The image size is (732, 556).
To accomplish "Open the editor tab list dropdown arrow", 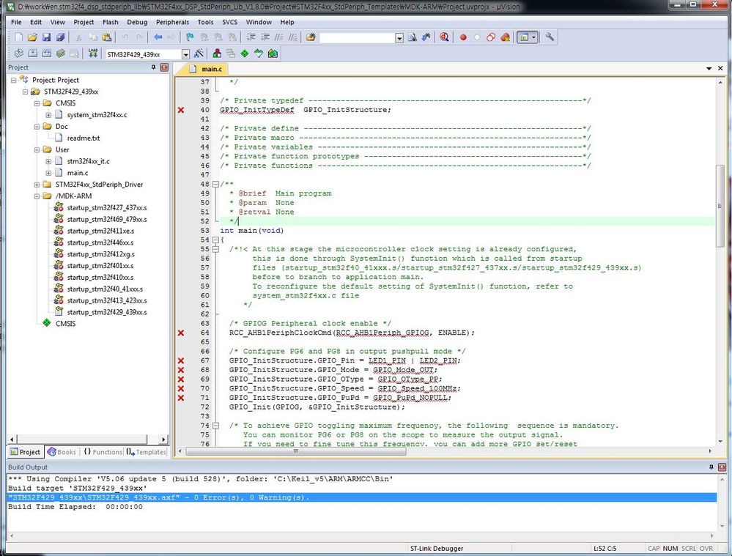I will point(709,69).
